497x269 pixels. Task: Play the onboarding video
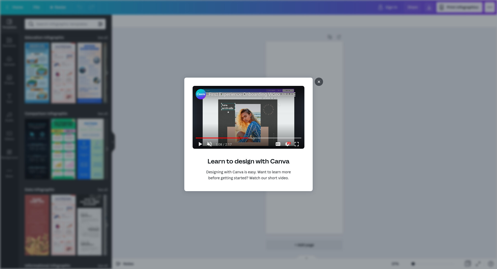[200, 144]
